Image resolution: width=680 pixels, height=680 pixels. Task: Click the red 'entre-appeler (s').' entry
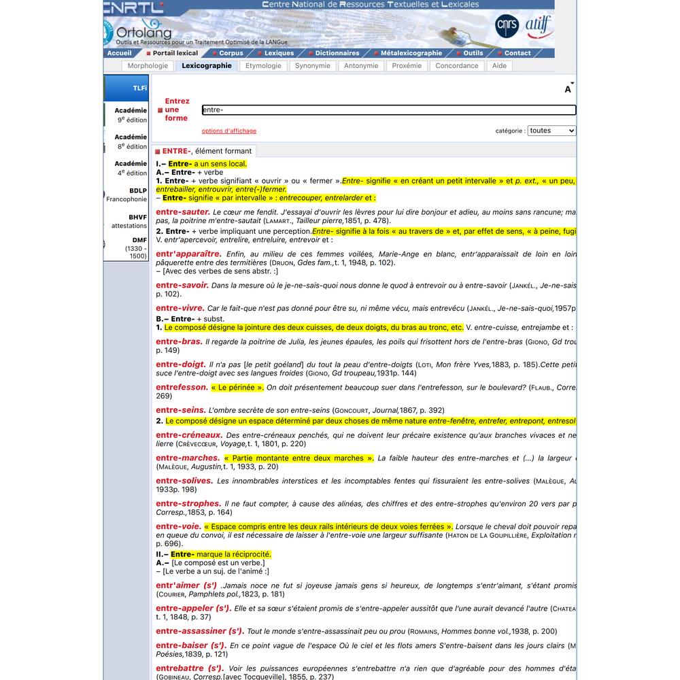193,609
